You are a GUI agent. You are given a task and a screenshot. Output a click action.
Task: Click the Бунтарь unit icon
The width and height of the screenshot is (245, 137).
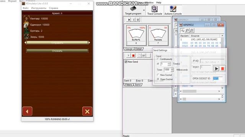point(26,31)
